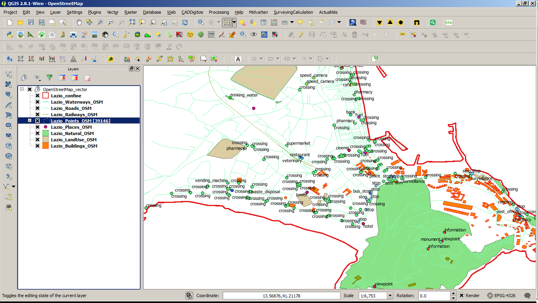Viewport: 538px width, 303px height.
Task: Click the WKT plugin icon
Action: tap(275, 35)
